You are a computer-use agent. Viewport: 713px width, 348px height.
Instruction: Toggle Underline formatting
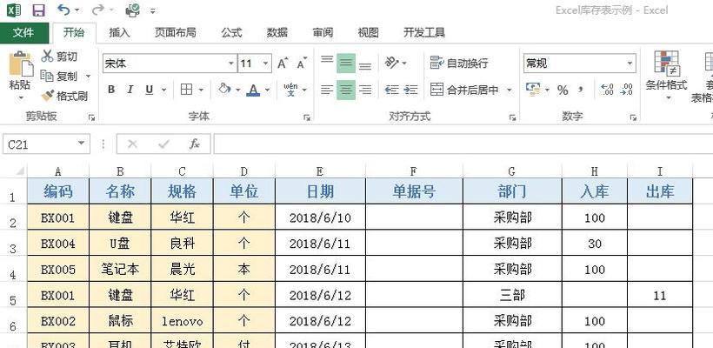point(150,90)
